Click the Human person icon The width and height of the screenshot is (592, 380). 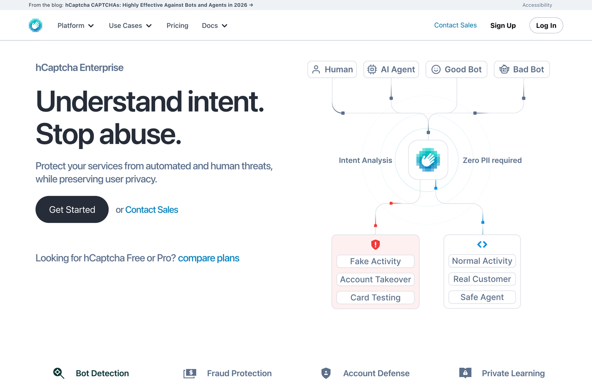(316, 70)
